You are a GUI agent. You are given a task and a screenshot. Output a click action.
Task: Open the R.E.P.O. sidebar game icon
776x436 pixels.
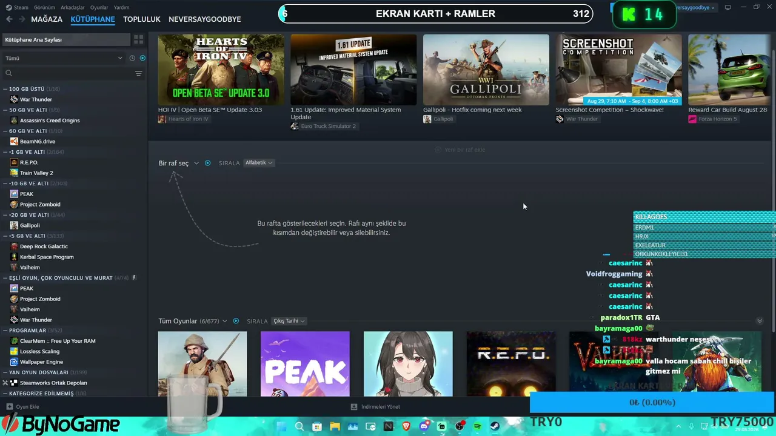pos(14,162)
